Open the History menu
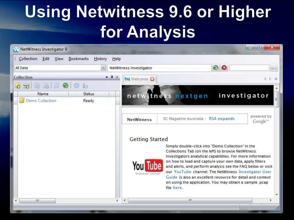The width and height of the screenshot is (294, 220). [100, 59]
